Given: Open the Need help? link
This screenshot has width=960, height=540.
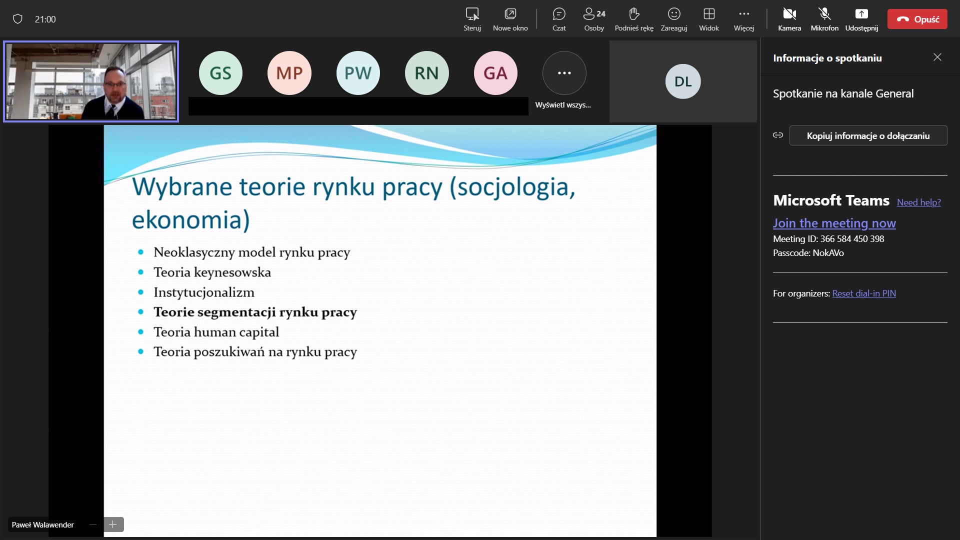Looking at the screenshot, I should tap(918, 202).
